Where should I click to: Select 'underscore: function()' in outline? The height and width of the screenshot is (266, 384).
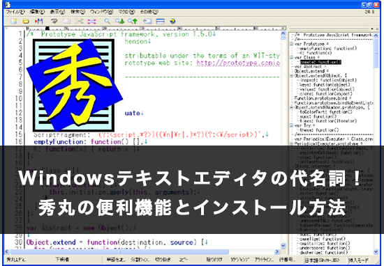tap(325, 248)
